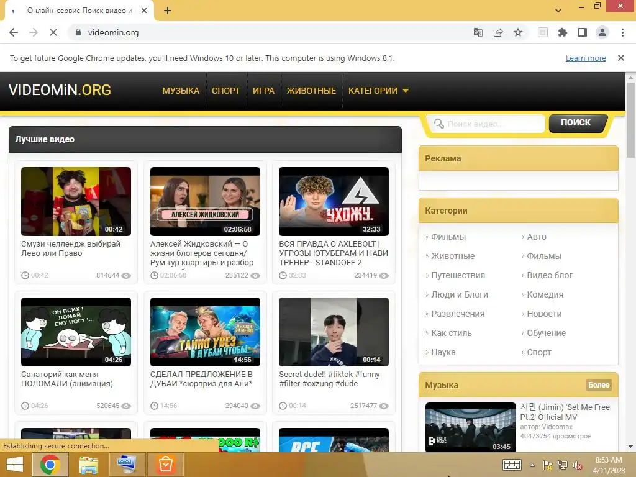Open title Смузи челлендж выбирай Лево или Право
636x477 pixels.
click(x=71, y=248)
